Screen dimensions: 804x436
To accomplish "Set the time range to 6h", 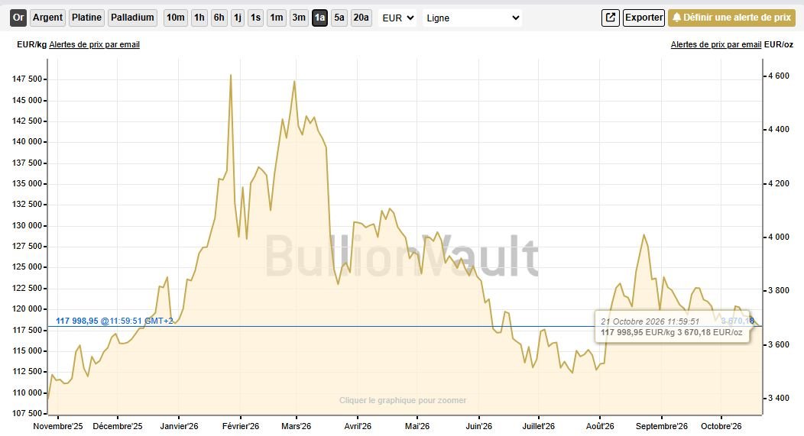I will coord(219,18).
